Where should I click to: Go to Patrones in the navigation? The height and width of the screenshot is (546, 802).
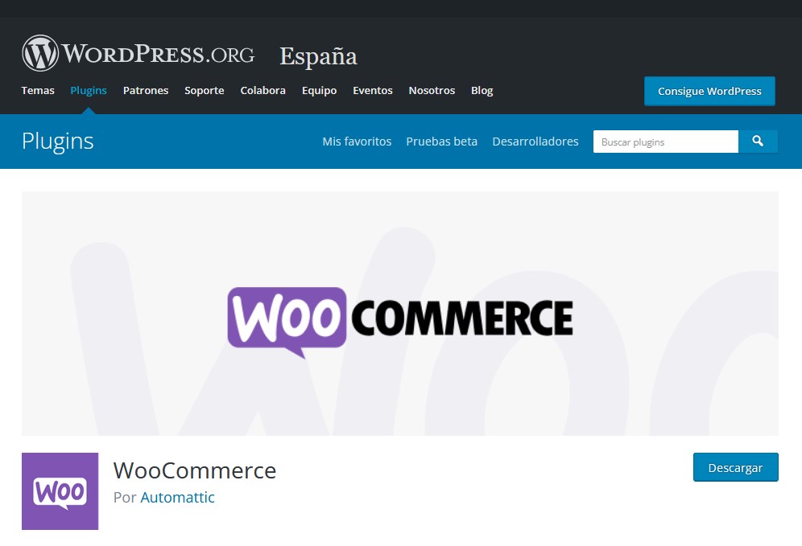pos(146,90)
